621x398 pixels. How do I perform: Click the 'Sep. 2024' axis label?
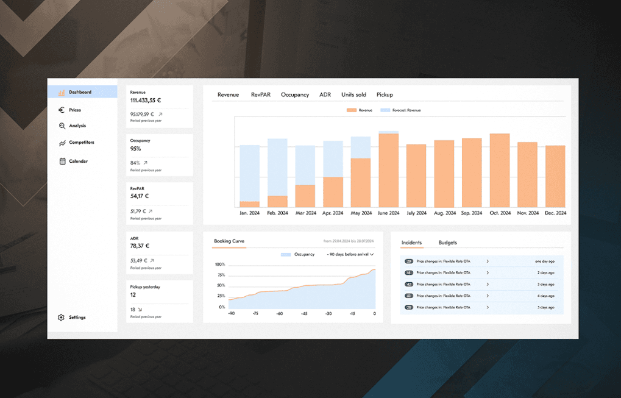(472, 213)
